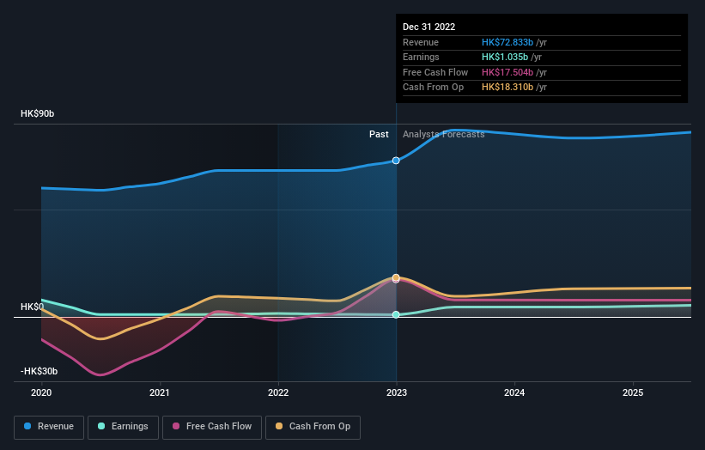
Task: Click the HK$90b y-axis label
Action: (x=37, y=113)
